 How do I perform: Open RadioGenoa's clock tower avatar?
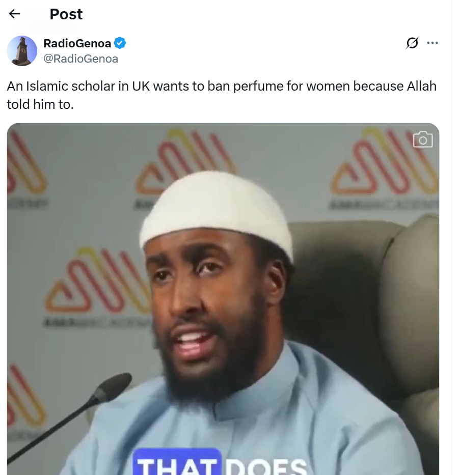pyautogui.click(x=22, y=51)
